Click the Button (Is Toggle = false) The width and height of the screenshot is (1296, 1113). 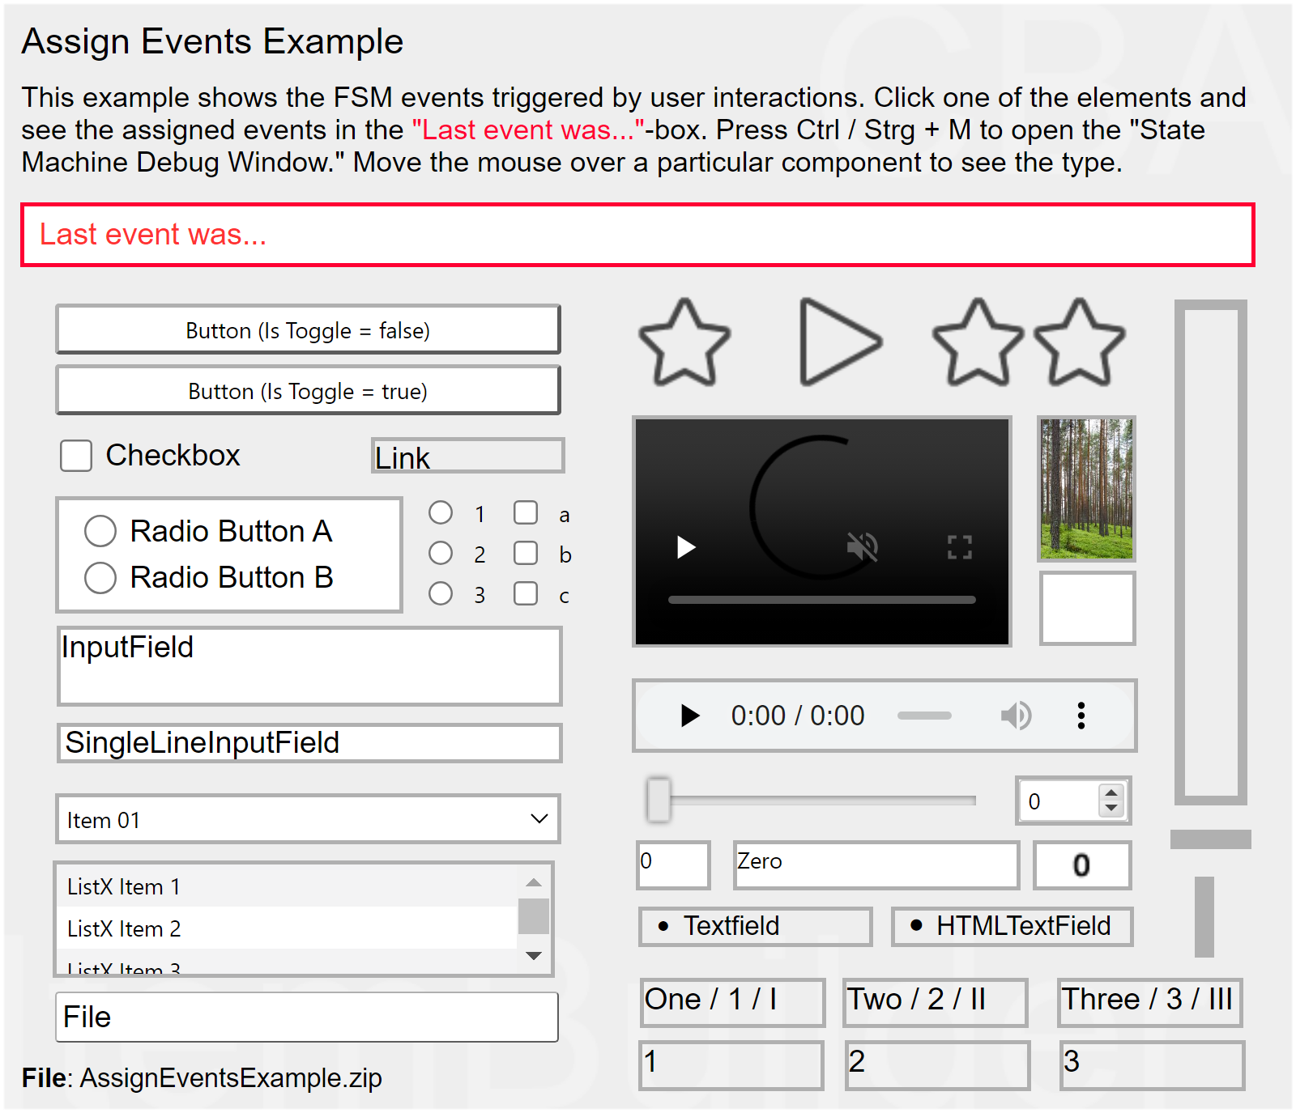point(308,330)
